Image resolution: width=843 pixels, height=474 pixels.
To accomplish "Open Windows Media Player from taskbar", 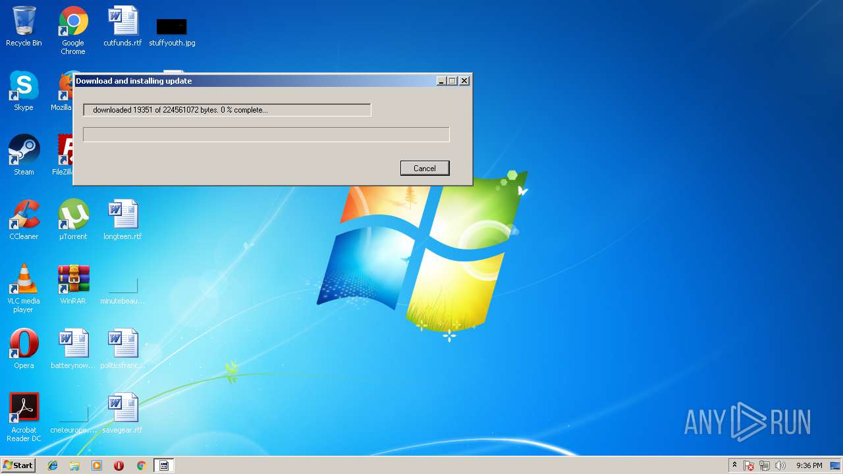I will [97, 465].
